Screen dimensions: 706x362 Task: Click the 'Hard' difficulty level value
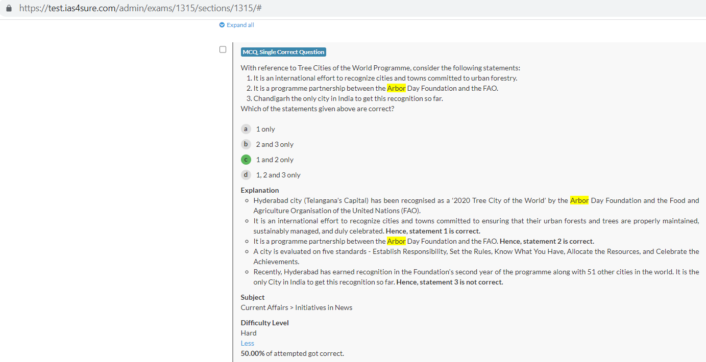(249, 333)
